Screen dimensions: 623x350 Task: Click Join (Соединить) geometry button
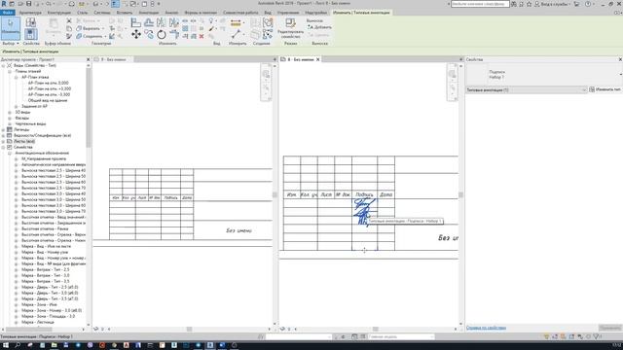[x=91, y=36]
